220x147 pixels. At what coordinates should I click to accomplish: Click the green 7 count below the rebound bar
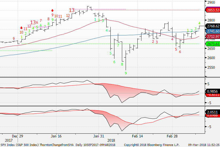[x=118, y=45]
